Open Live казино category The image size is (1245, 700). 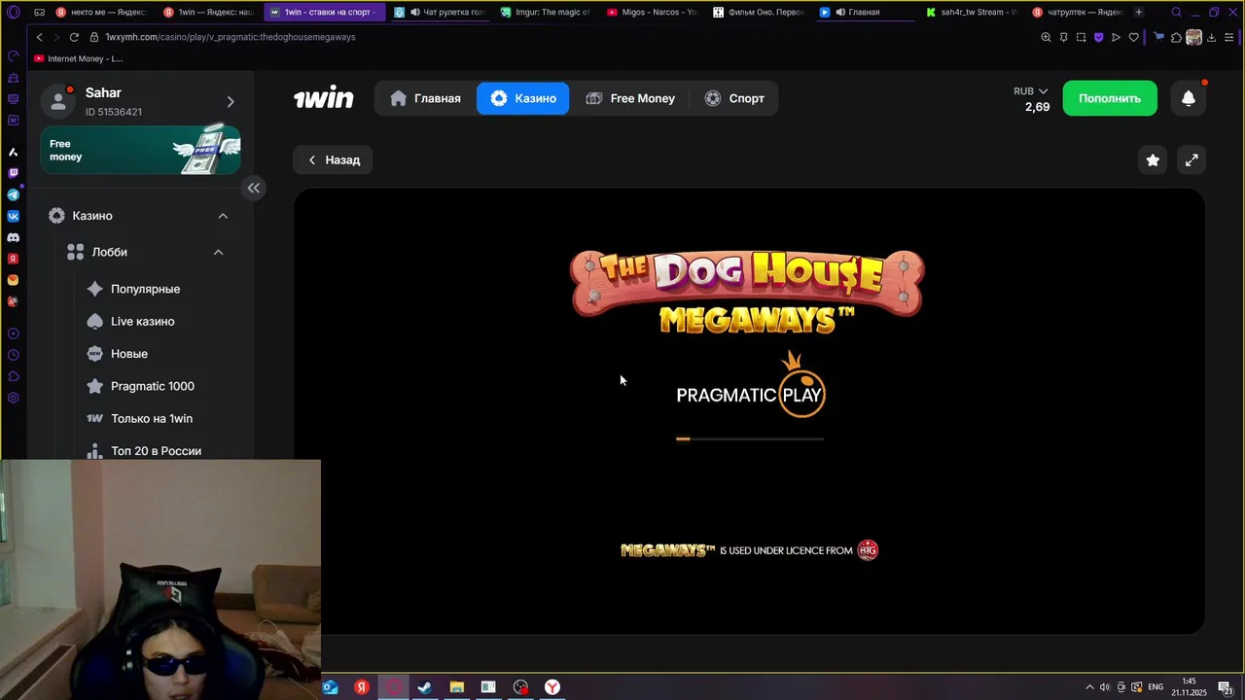[x=142, y=321]
